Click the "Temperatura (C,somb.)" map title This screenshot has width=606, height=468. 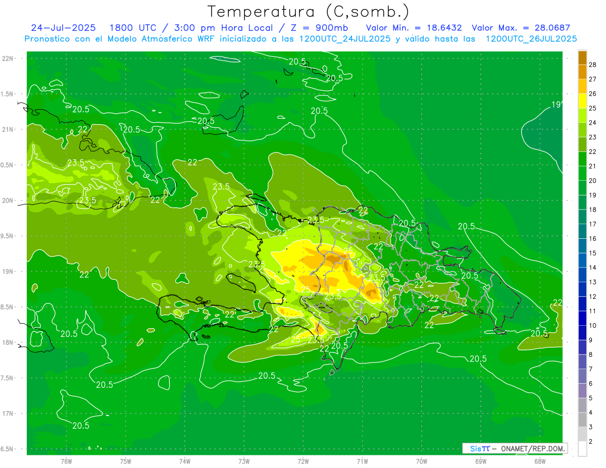coord(308,12)
